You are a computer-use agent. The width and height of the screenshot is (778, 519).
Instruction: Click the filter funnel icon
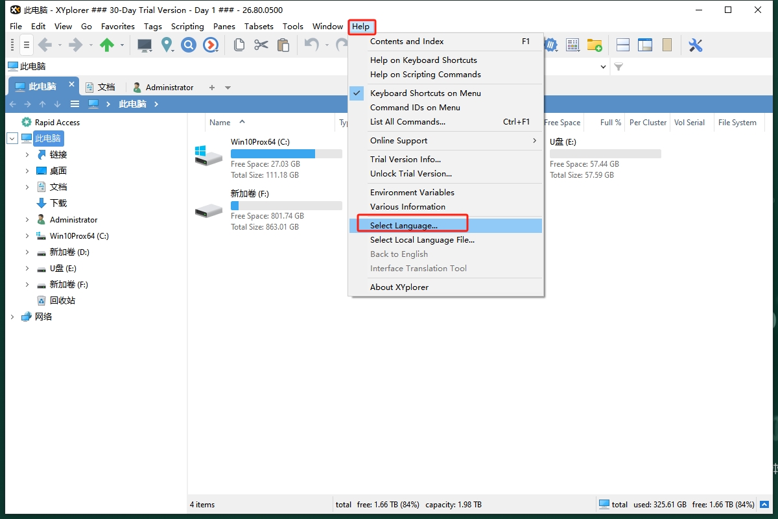[619, 67]
